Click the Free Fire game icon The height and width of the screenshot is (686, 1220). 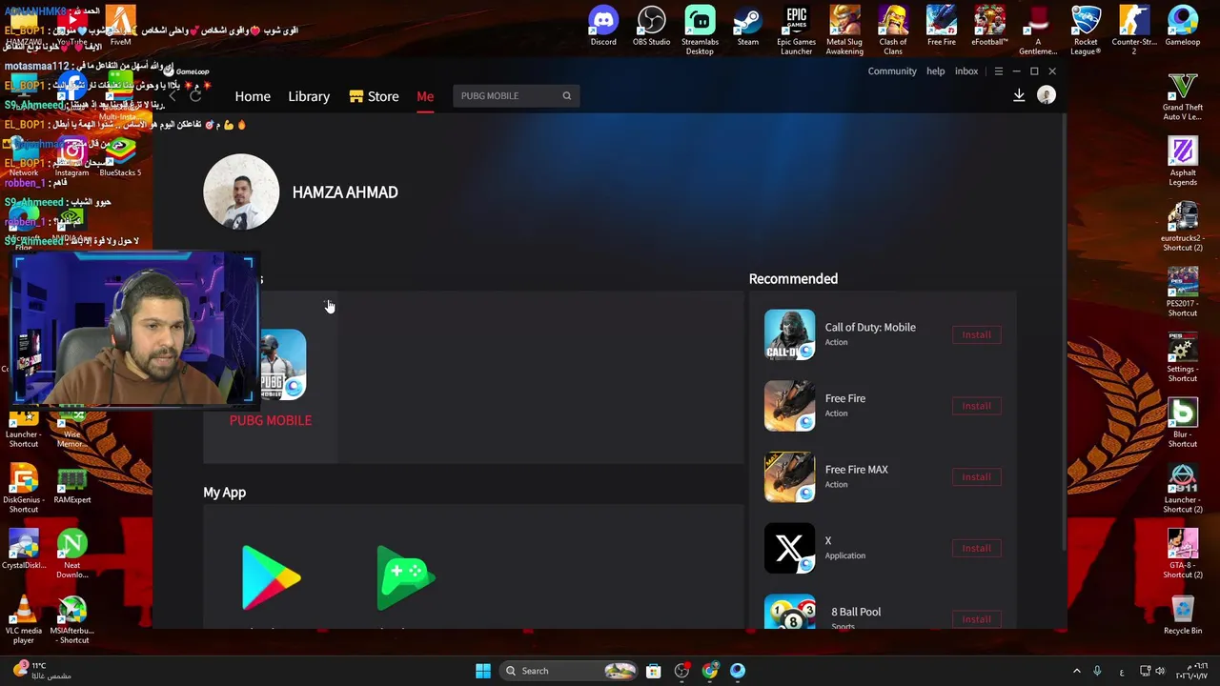point(789,406)
